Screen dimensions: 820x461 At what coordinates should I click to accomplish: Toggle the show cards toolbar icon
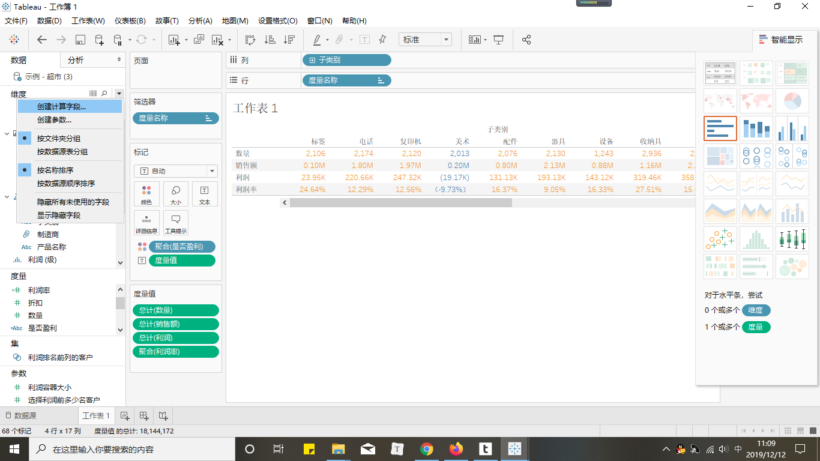click(x=475, y=40)
